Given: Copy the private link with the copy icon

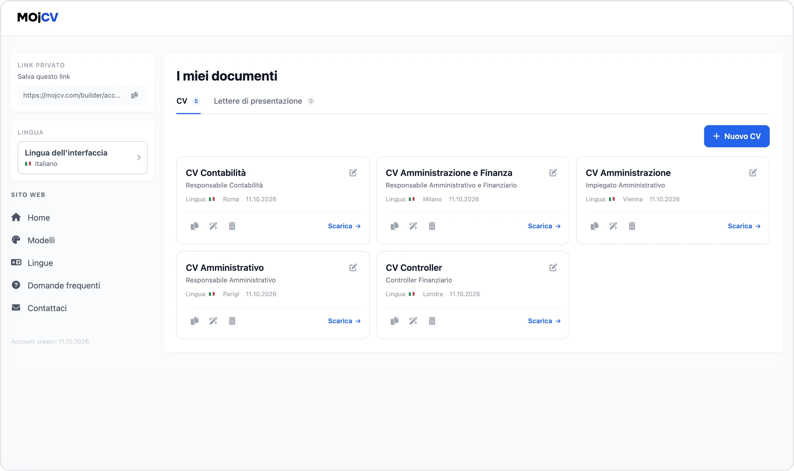Looking at the screenshot, I should [134, 95].
